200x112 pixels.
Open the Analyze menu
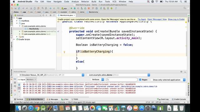75,2
